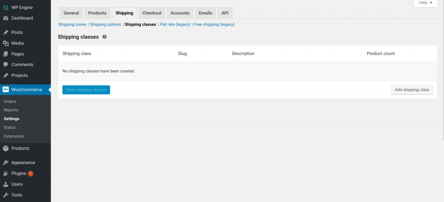
Task: Click the Appearance paintbrush icon
Action: 6,163
